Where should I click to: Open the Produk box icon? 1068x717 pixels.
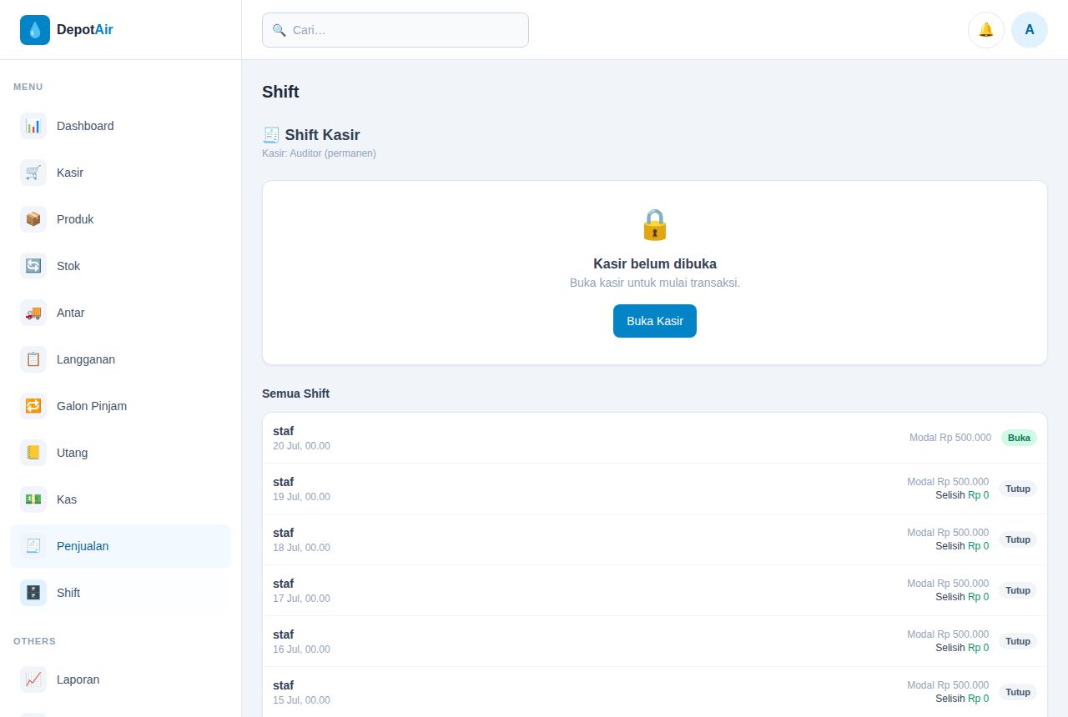(x=33, y=219)
